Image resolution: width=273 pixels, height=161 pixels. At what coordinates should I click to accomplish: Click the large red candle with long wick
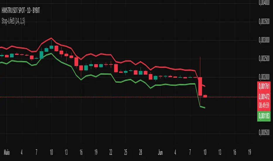point(200,86)
